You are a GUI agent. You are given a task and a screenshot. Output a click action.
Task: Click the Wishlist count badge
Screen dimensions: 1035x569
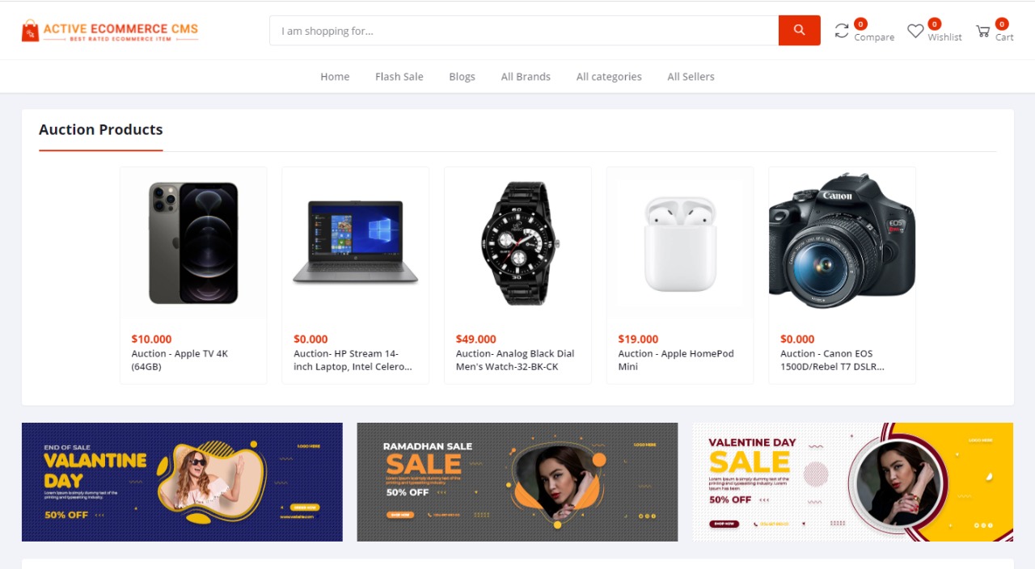coord(935,24)
